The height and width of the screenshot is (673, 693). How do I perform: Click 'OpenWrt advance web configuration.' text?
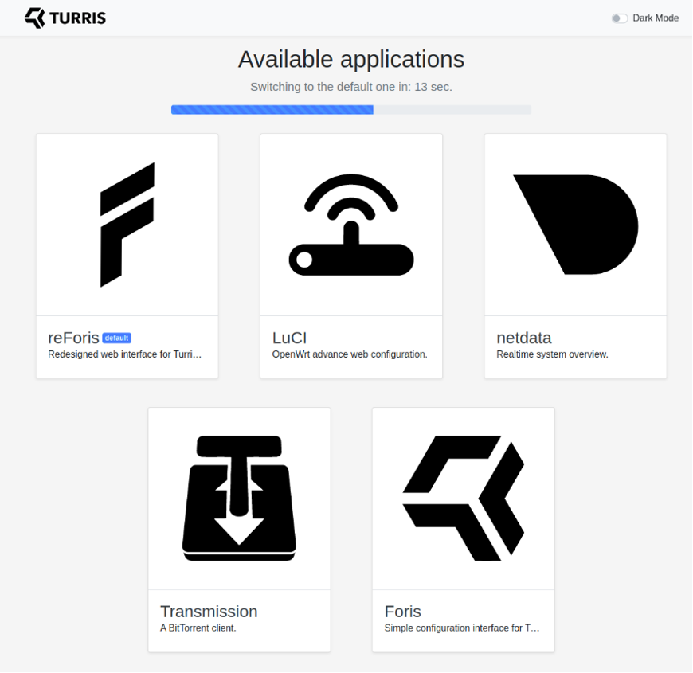[x=350, y=354]
